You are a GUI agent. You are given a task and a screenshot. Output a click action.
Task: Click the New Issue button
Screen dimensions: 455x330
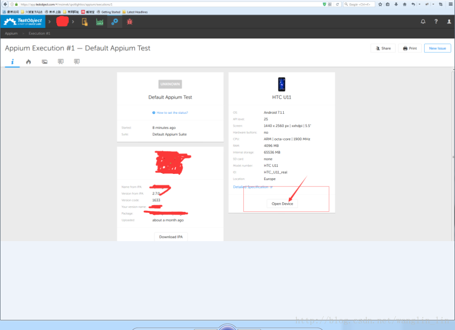tap(437, 48)
